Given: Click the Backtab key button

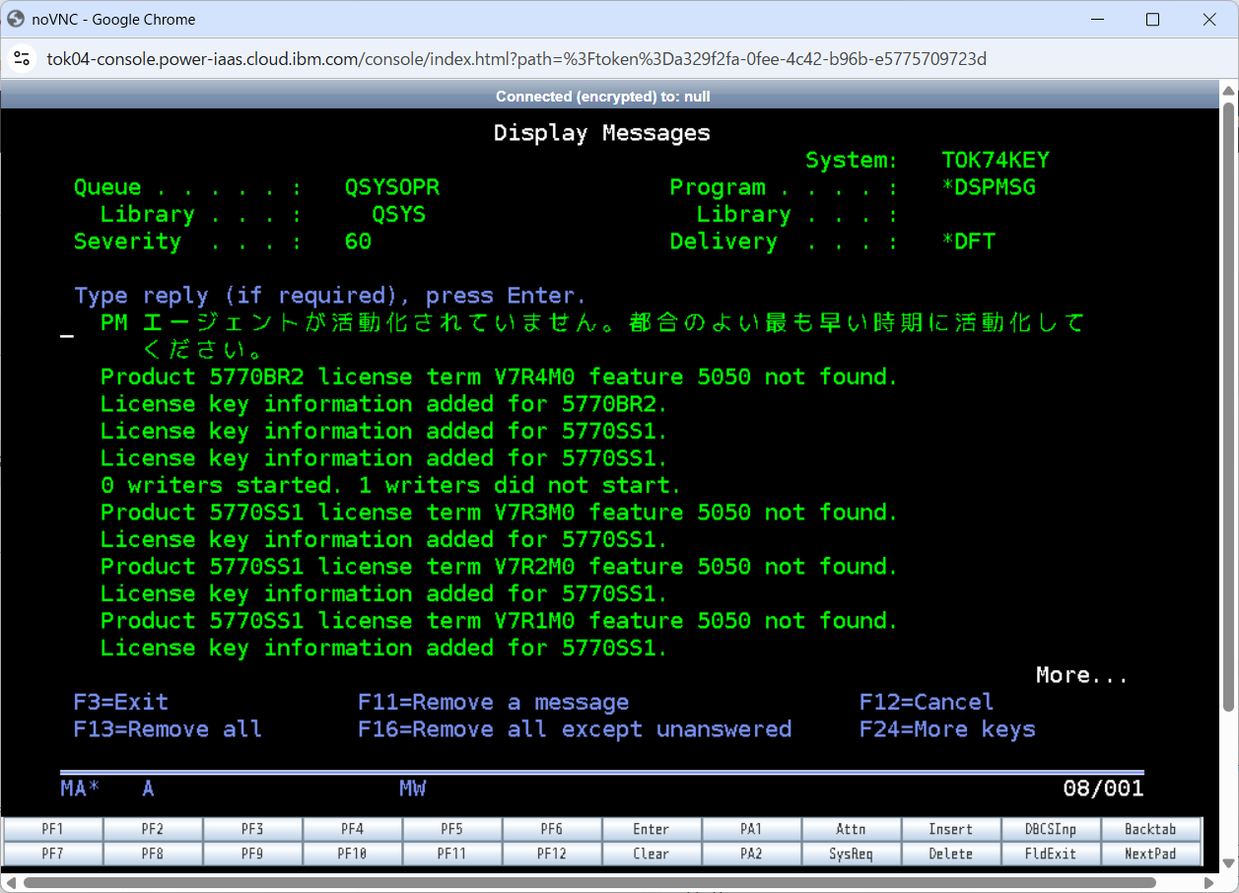Looking at the screenshot, I should pyautogui.click(x=1151, y=829).
